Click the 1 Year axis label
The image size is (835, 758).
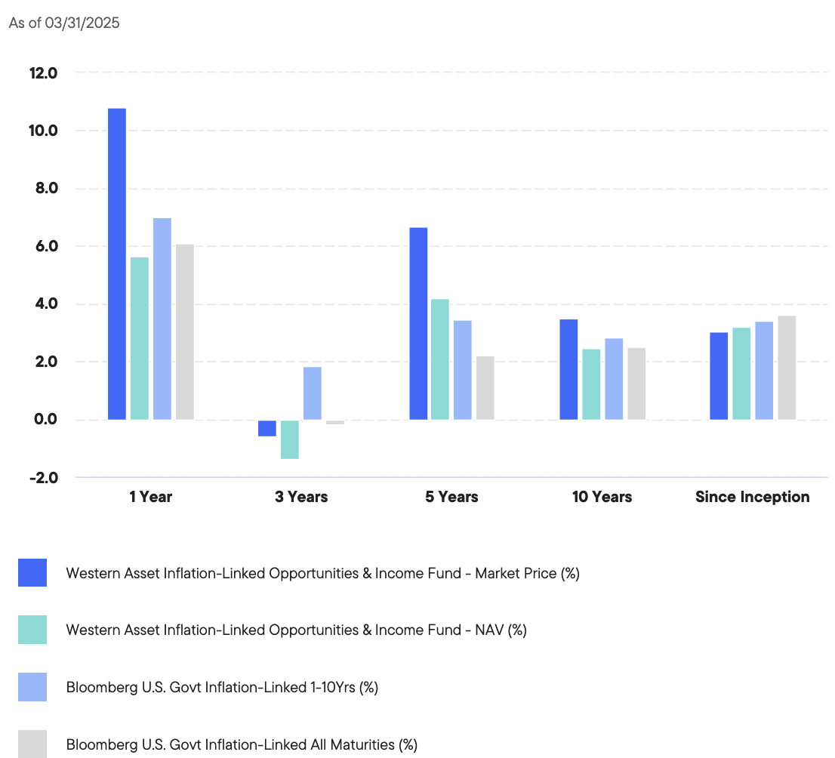[x=150, y=497]
